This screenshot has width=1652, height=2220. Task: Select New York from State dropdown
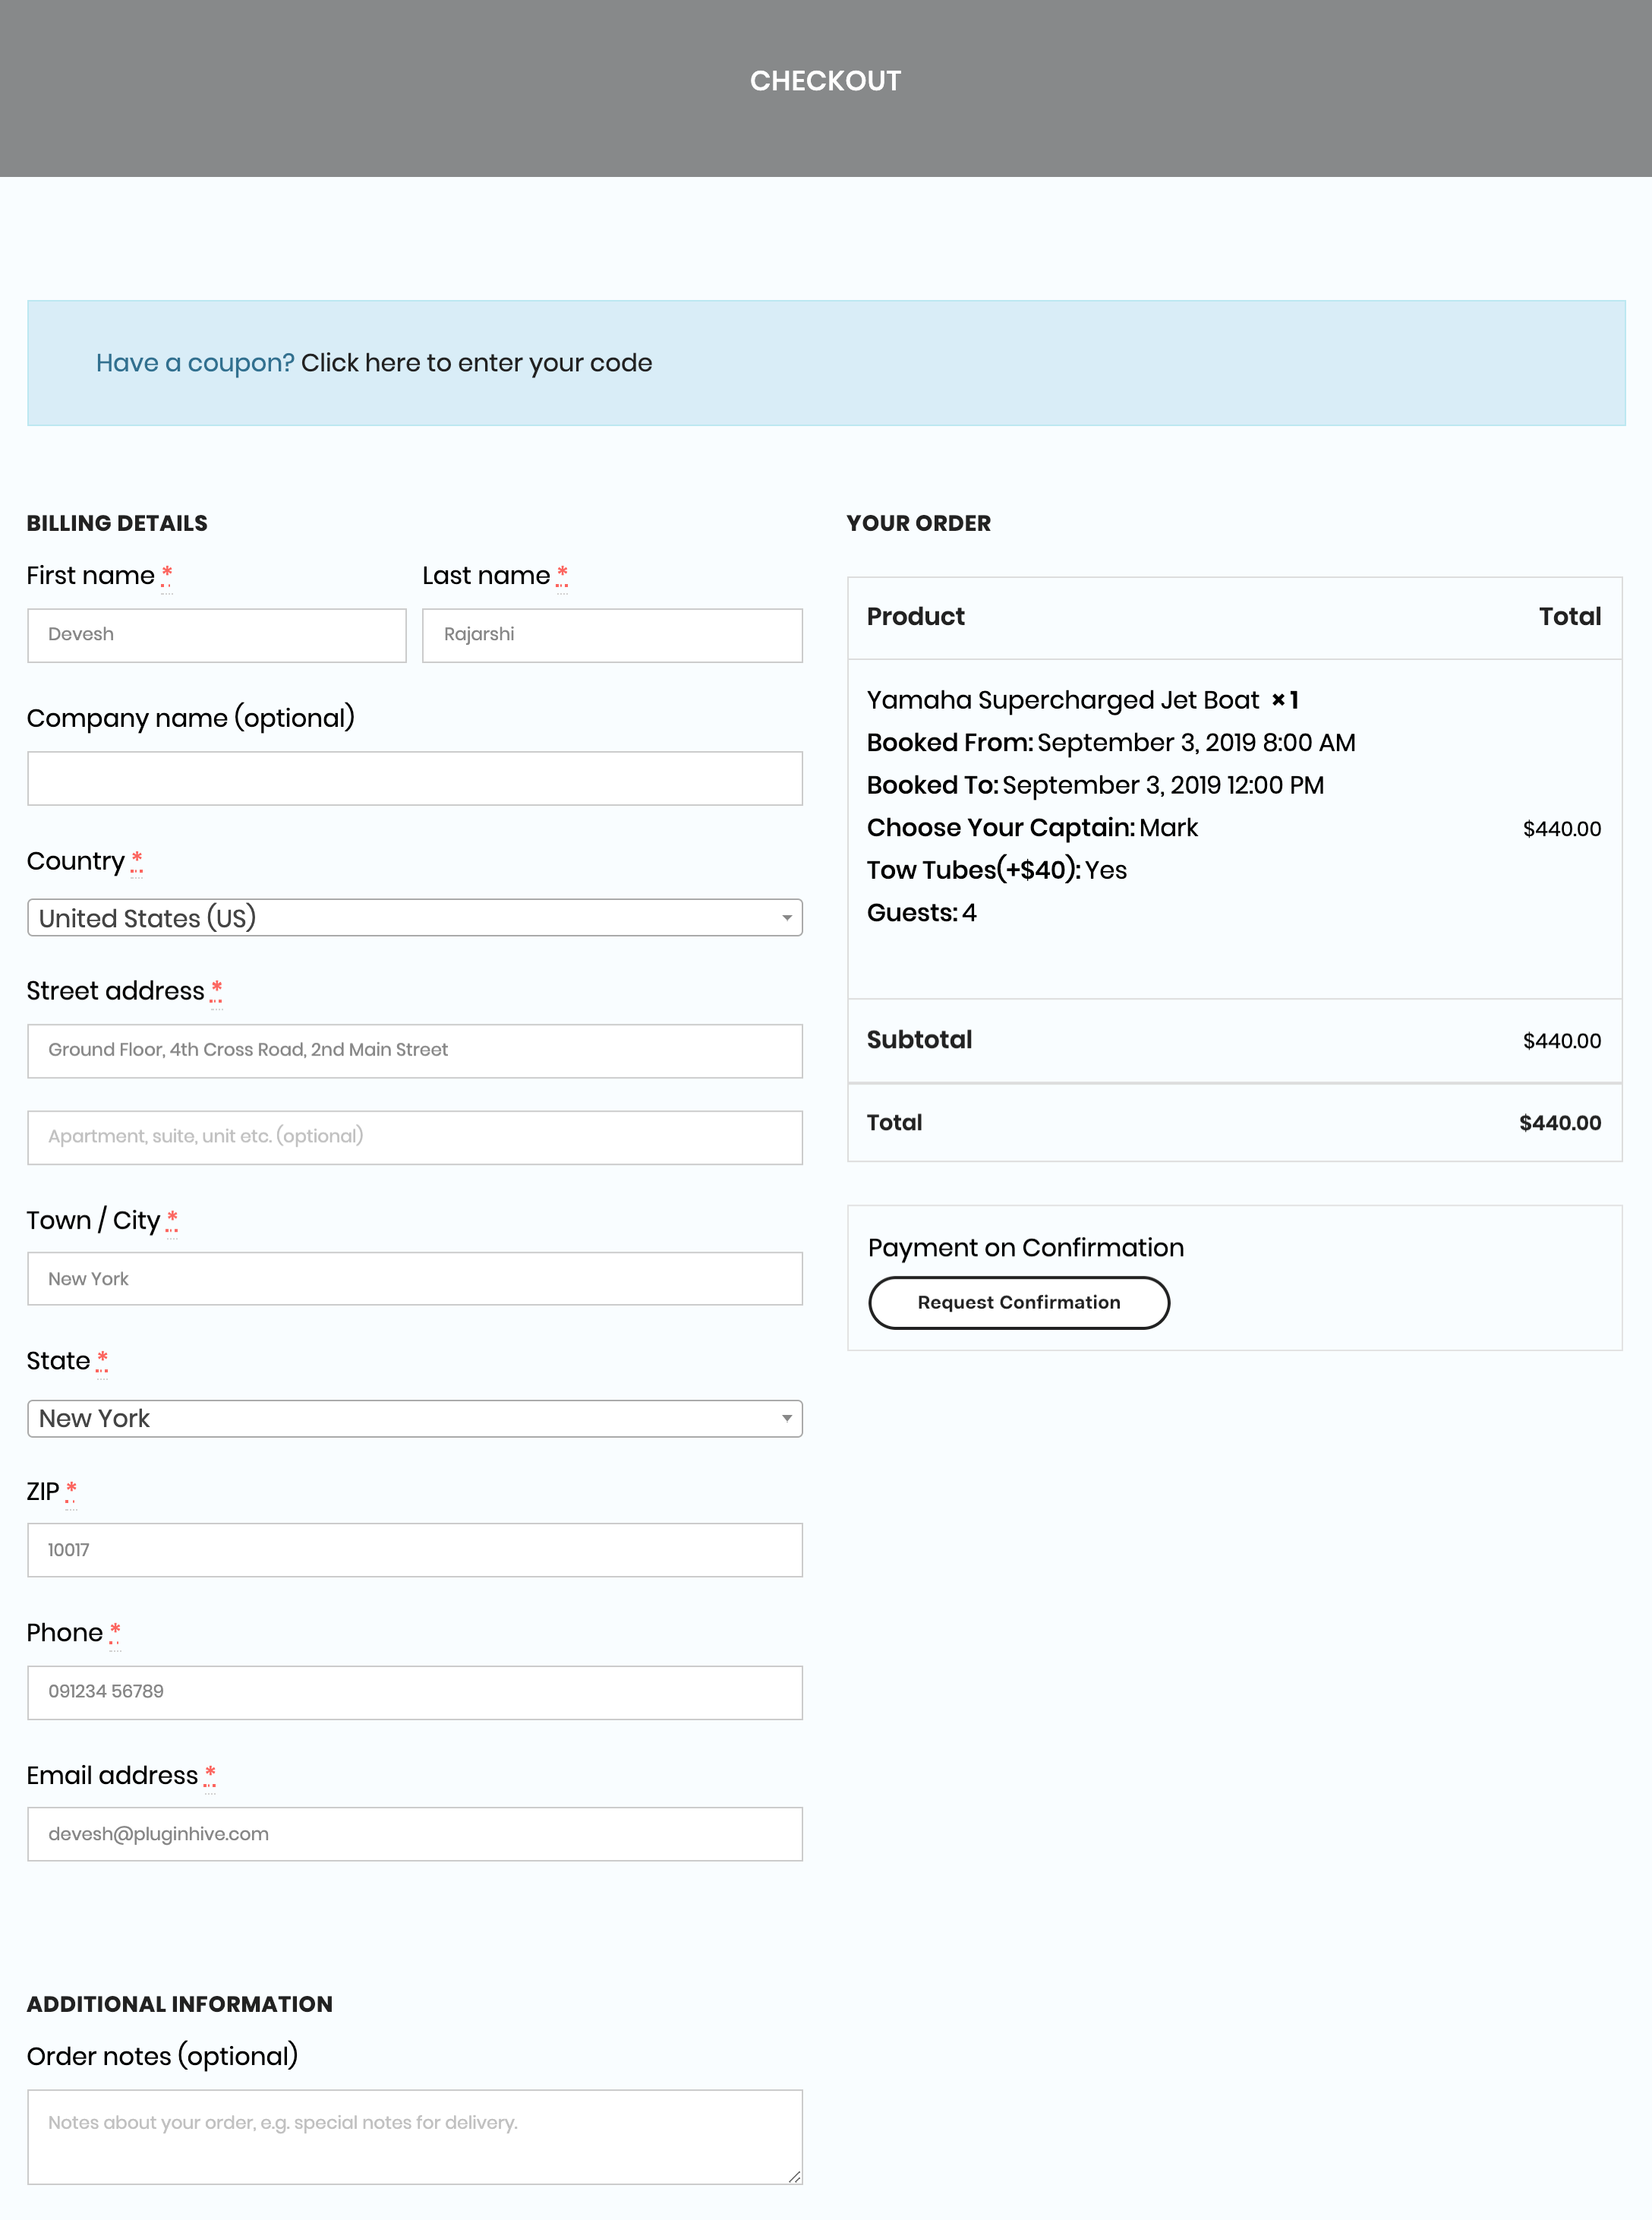(x=413, y=1418)
